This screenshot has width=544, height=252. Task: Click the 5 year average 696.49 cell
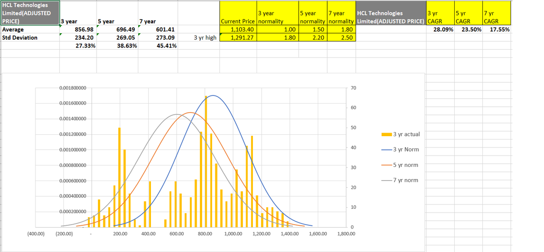coord(118,29)
